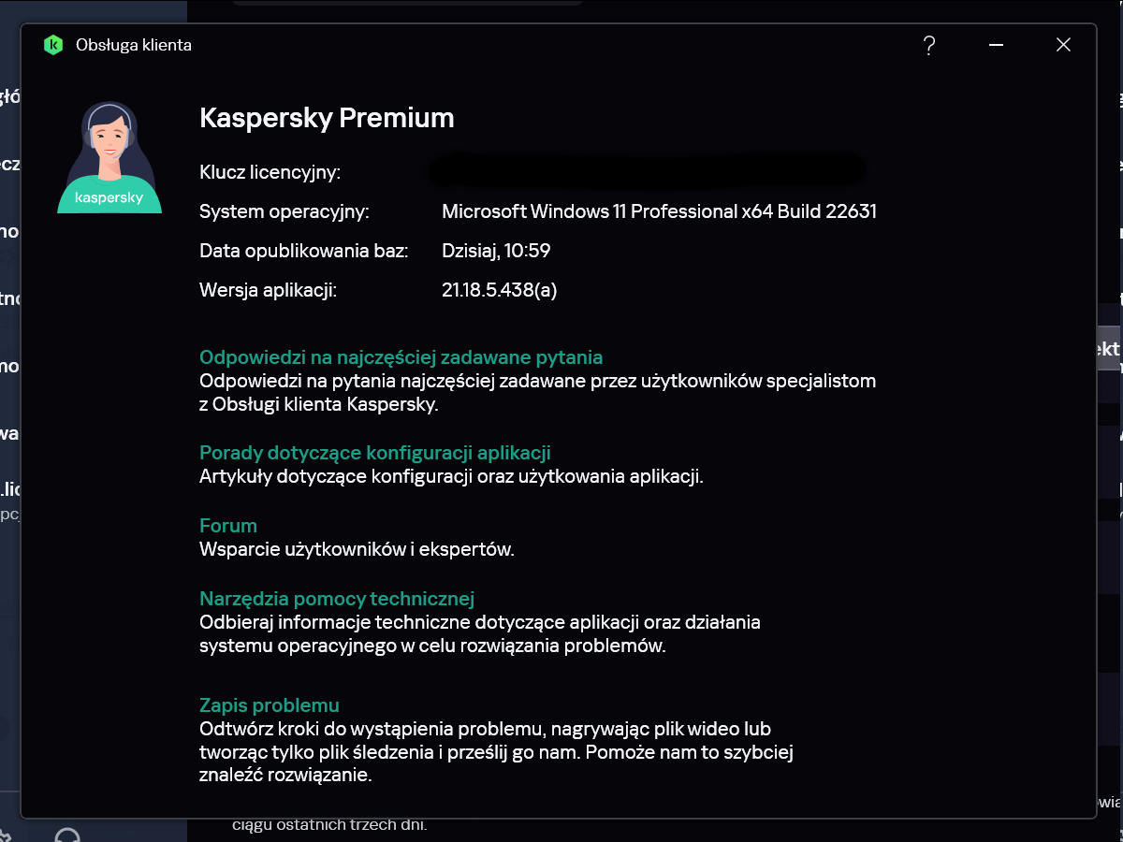Click the redacted license key value
1123x842 pixels.
pos(646,172)
